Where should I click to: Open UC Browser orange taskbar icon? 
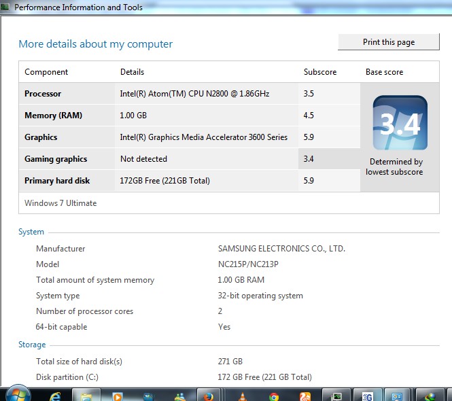[305, 396]
